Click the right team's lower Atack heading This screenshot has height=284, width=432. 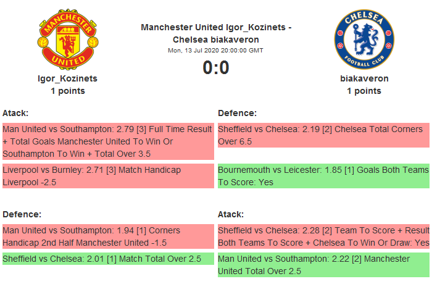click(231, 214)
